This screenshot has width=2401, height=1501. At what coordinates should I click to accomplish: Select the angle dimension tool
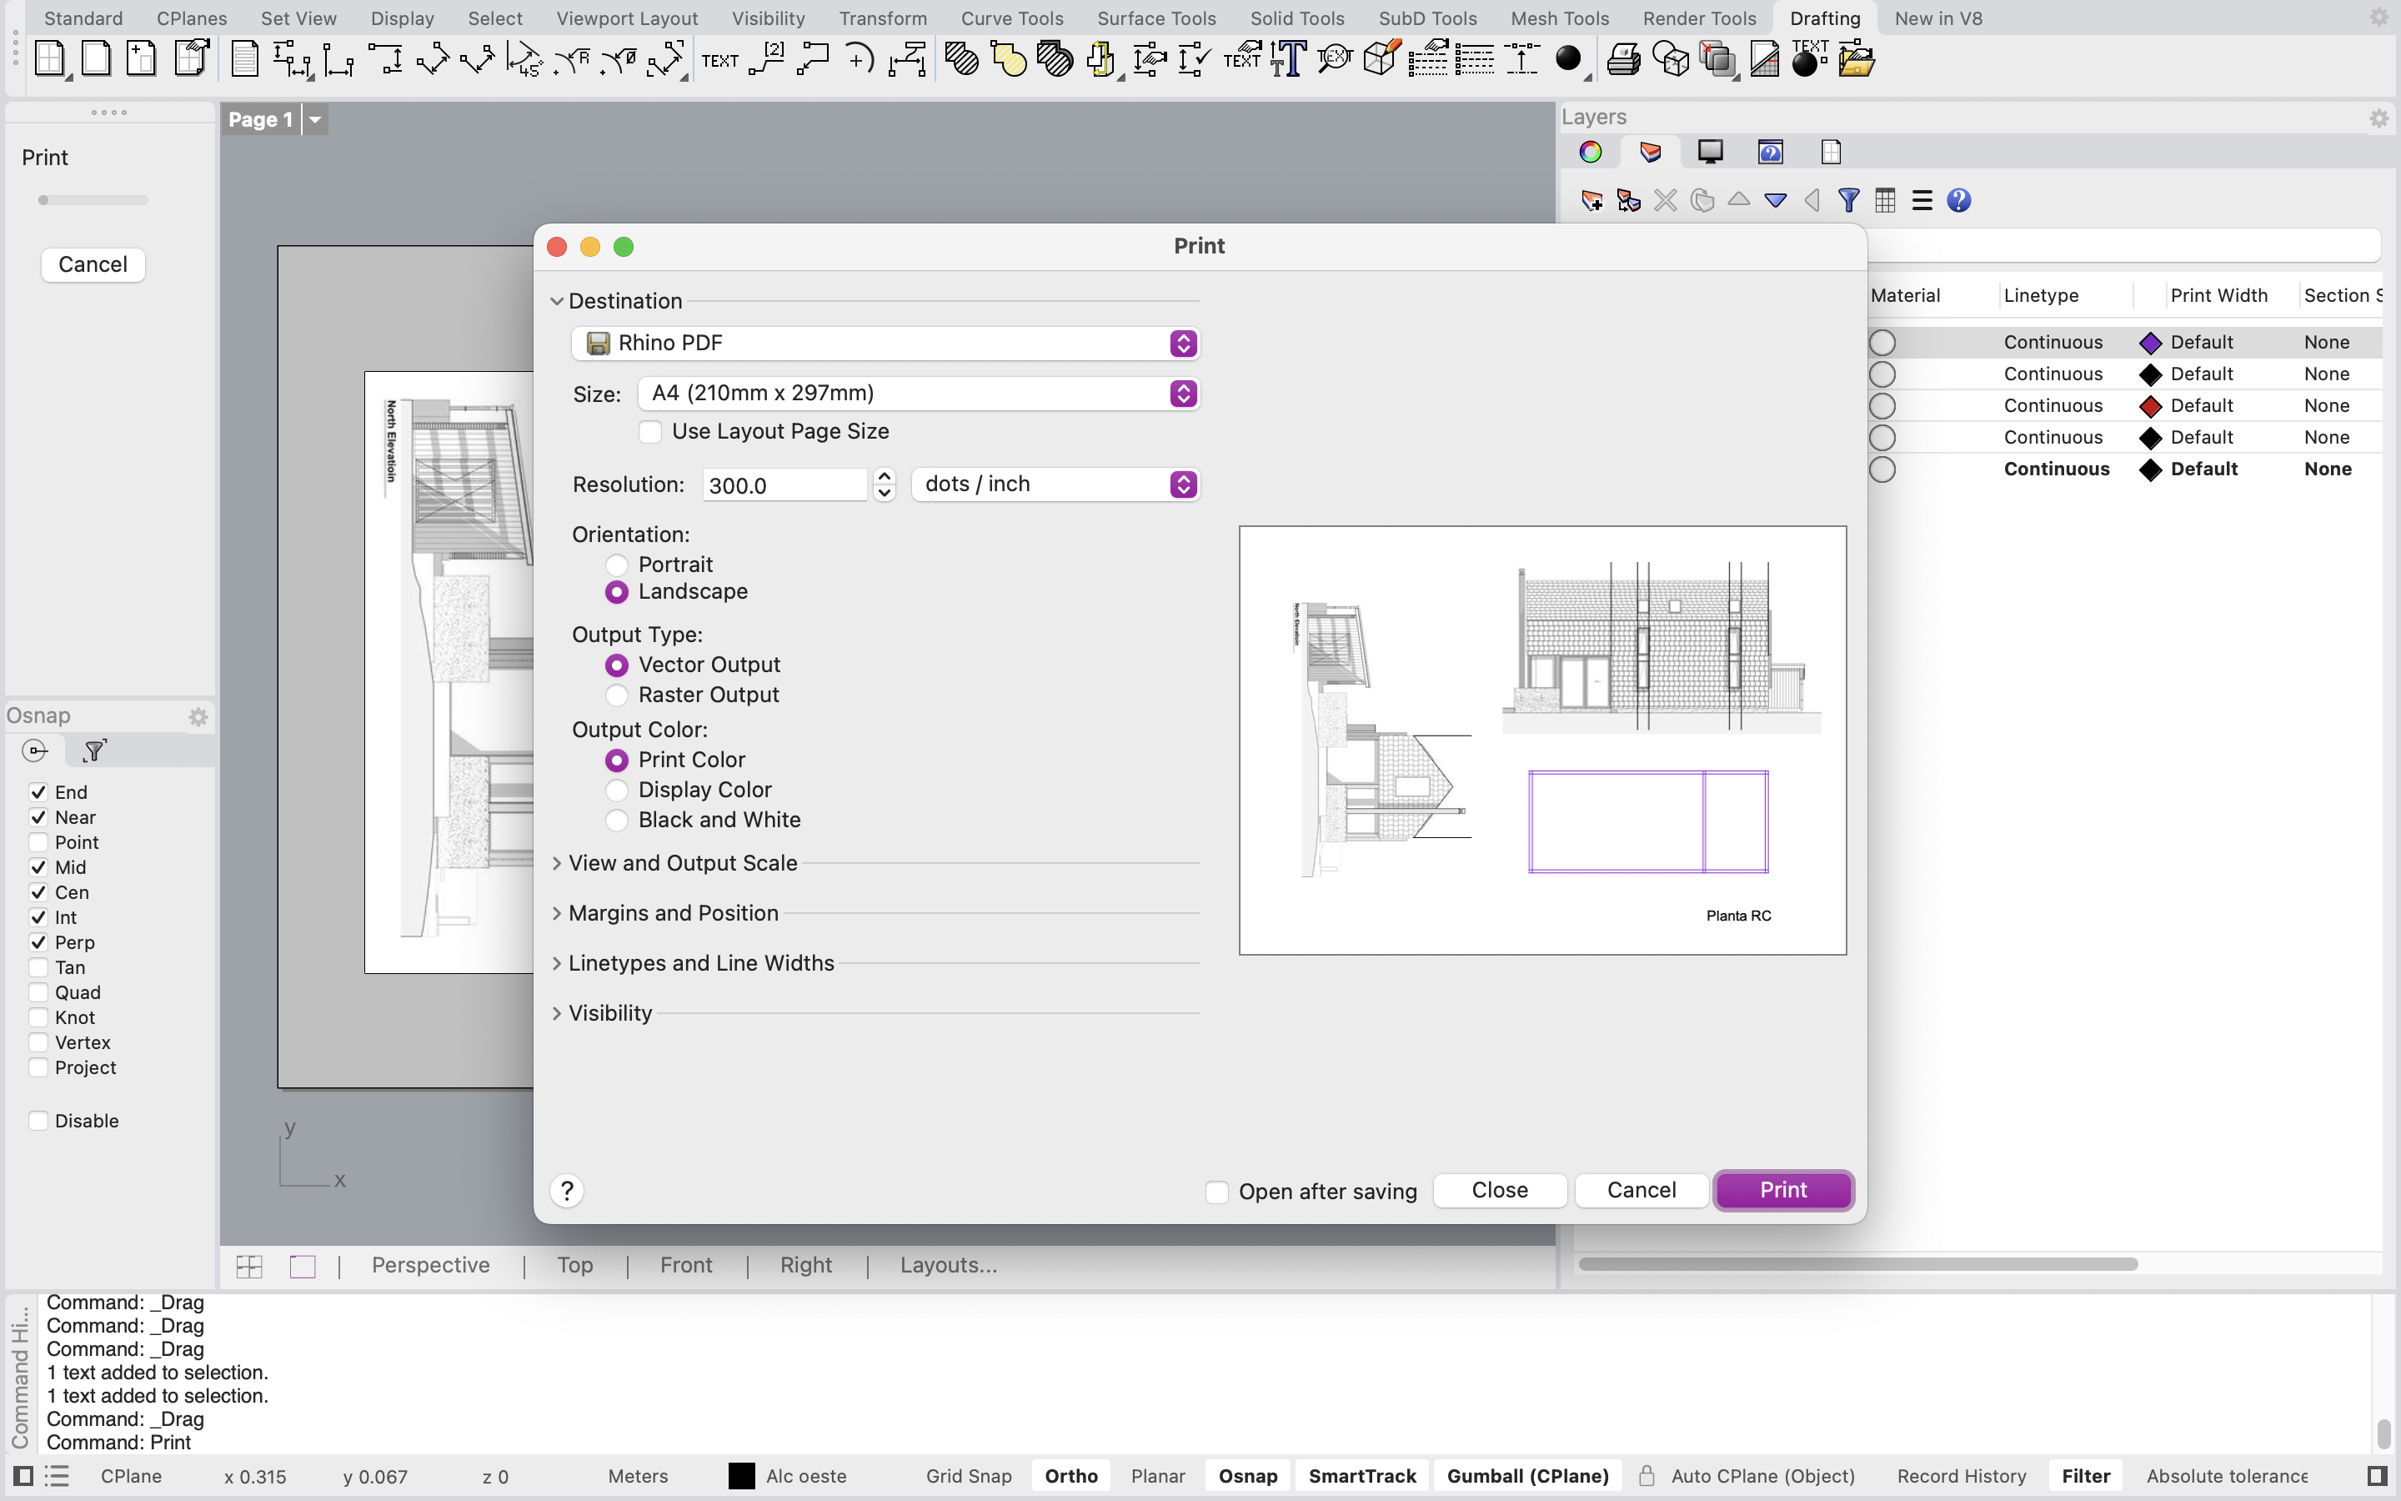pos(524,61)
